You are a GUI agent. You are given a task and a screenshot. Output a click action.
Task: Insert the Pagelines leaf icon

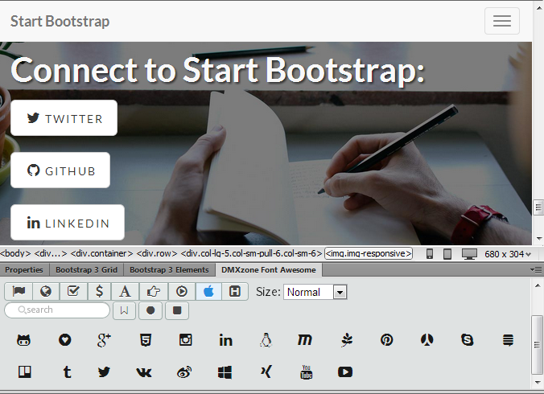[347, 340]
